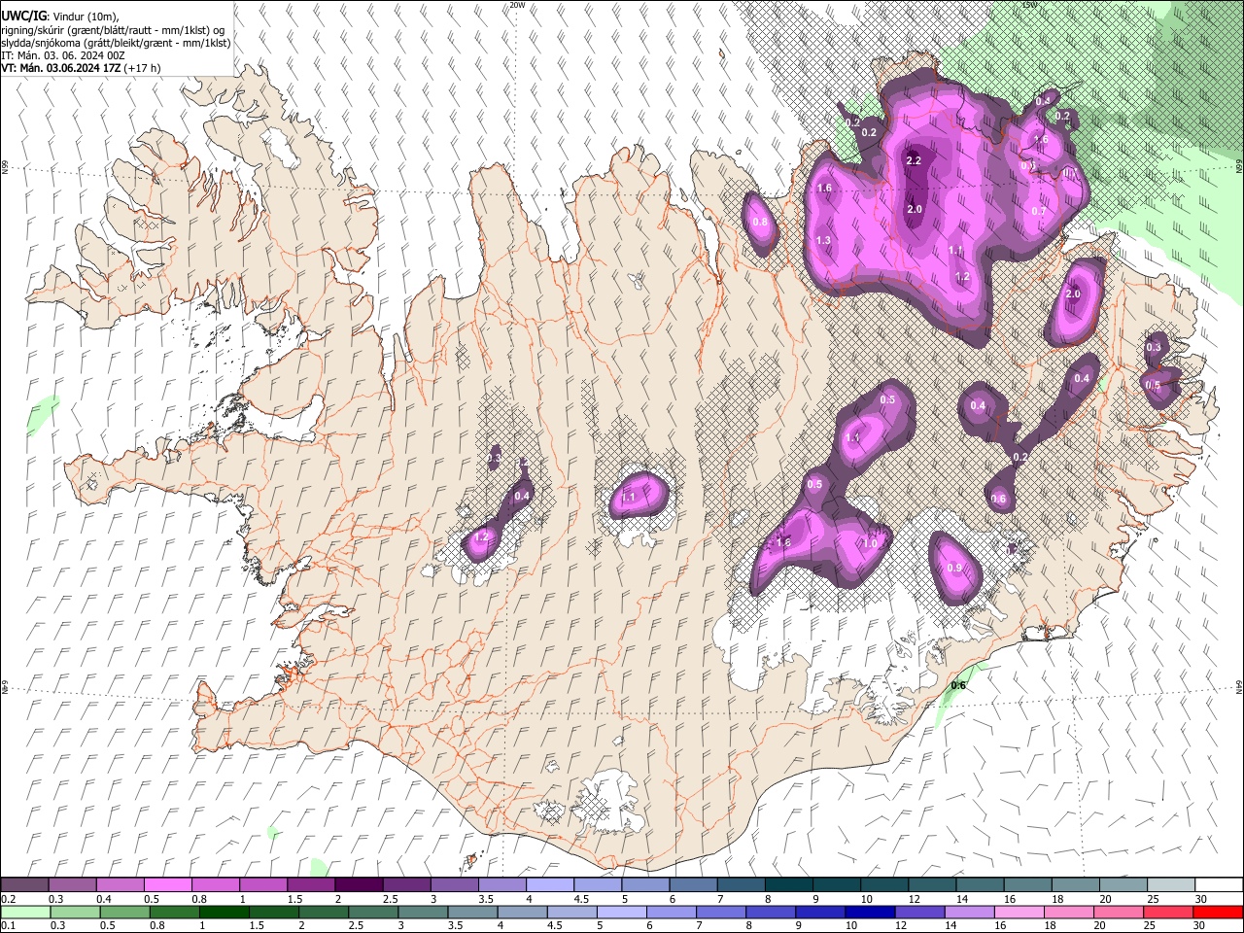Click the '20W' longitude label
Screen dimensions: 1244x933
[517, 5]
